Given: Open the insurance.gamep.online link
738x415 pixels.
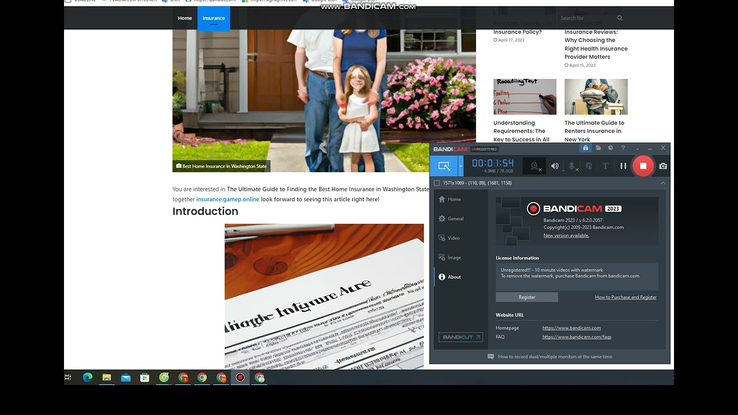Looking at the screenshot, I should click(x=228, y=199).
